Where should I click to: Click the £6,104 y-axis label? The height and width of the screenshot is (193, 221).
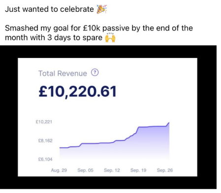pos(45,159)
